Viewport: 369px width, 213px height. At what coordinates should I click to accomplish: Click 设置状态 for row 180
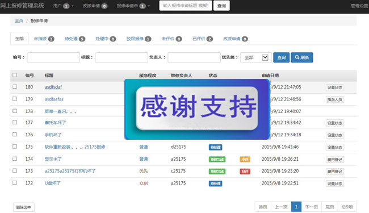pos(334,87)
